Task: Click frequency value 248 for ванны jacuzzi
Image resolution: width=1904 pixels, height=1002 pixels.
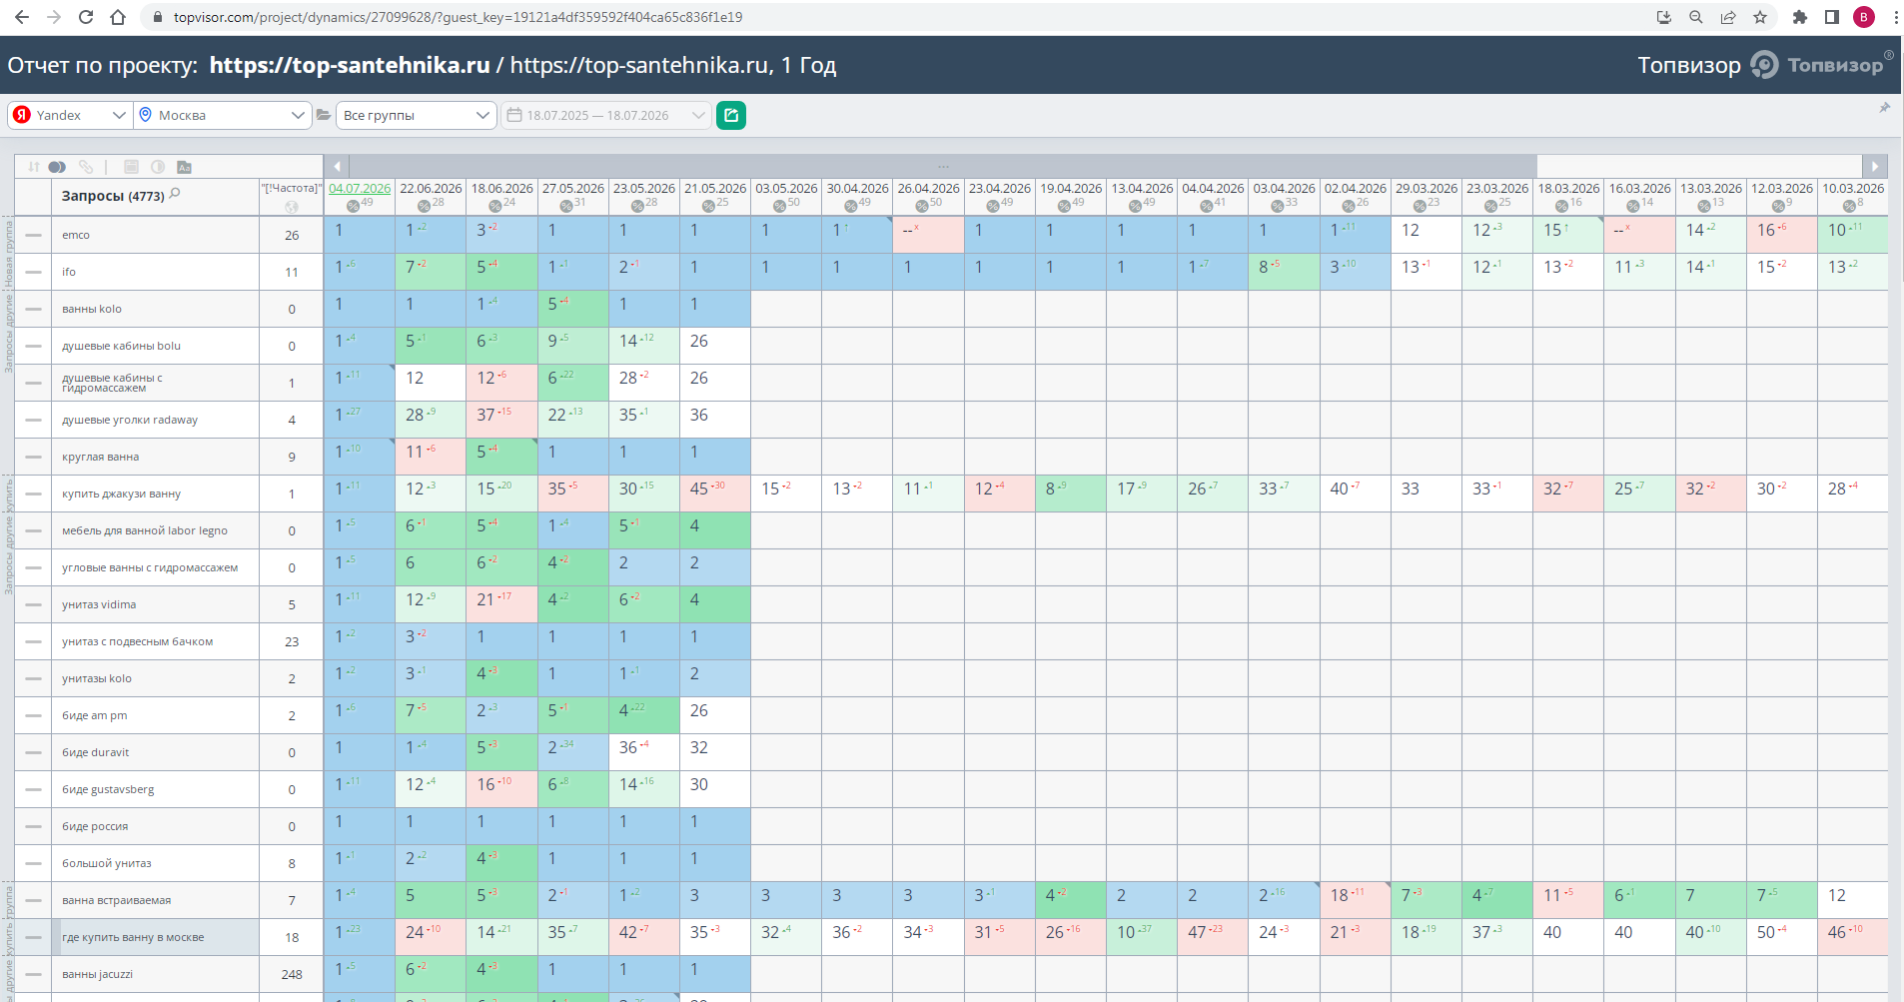Action: 292,974
